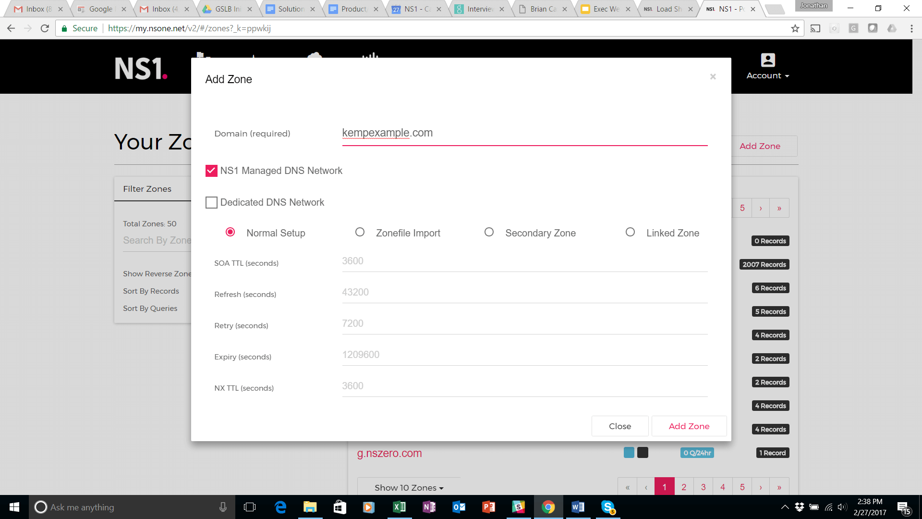Choose Secondary Zone radio option
Screen dimensions: 922x519
point(489,232)
